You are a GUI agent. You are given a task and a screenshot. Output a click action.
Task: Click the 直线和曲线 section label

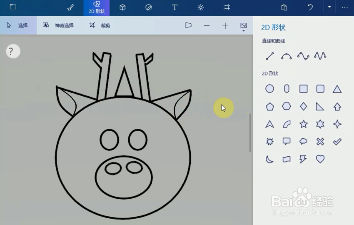click(x=273, y=41)
